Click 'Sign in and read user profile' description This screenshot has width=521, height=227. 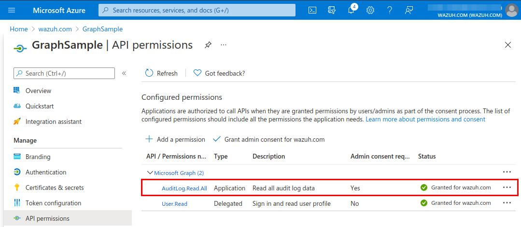tap(291, 203)
